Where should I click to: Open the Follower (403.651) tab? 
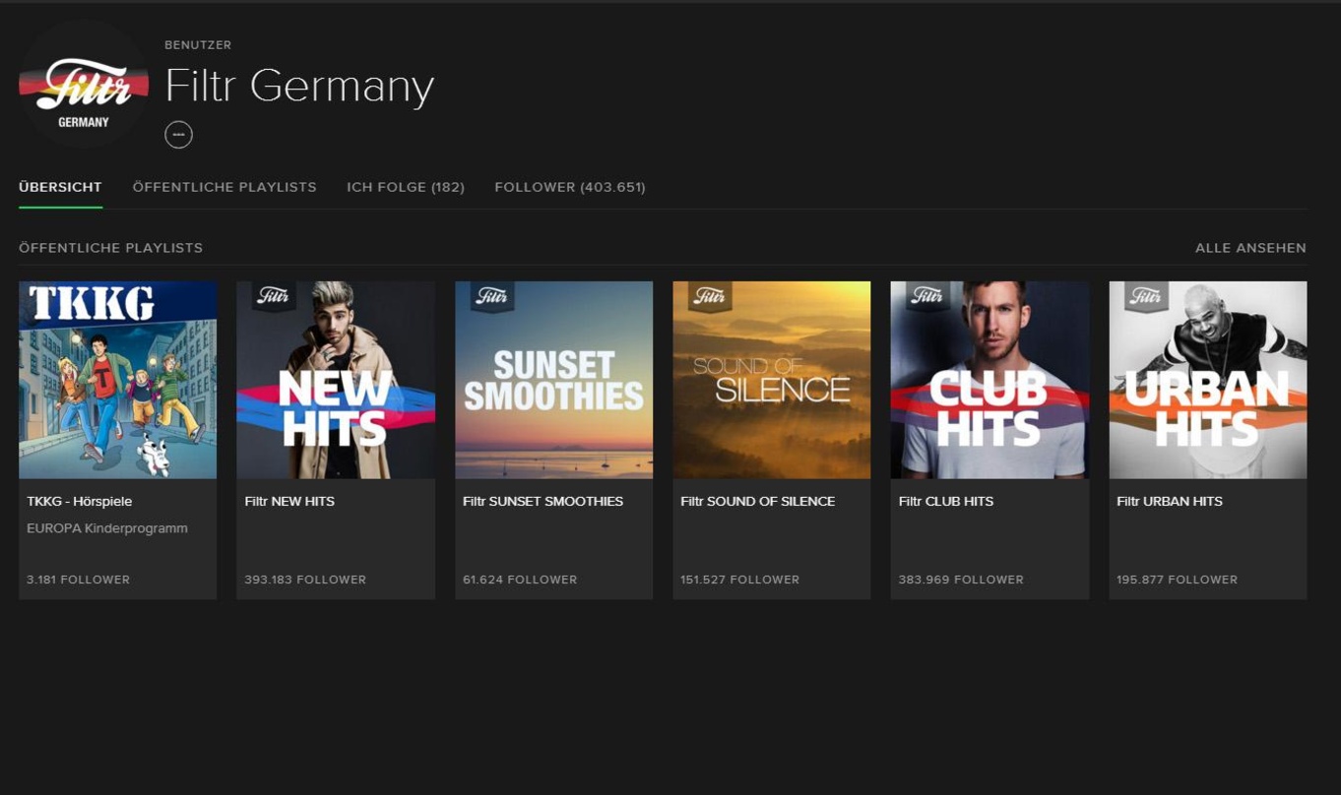(570, 187)
